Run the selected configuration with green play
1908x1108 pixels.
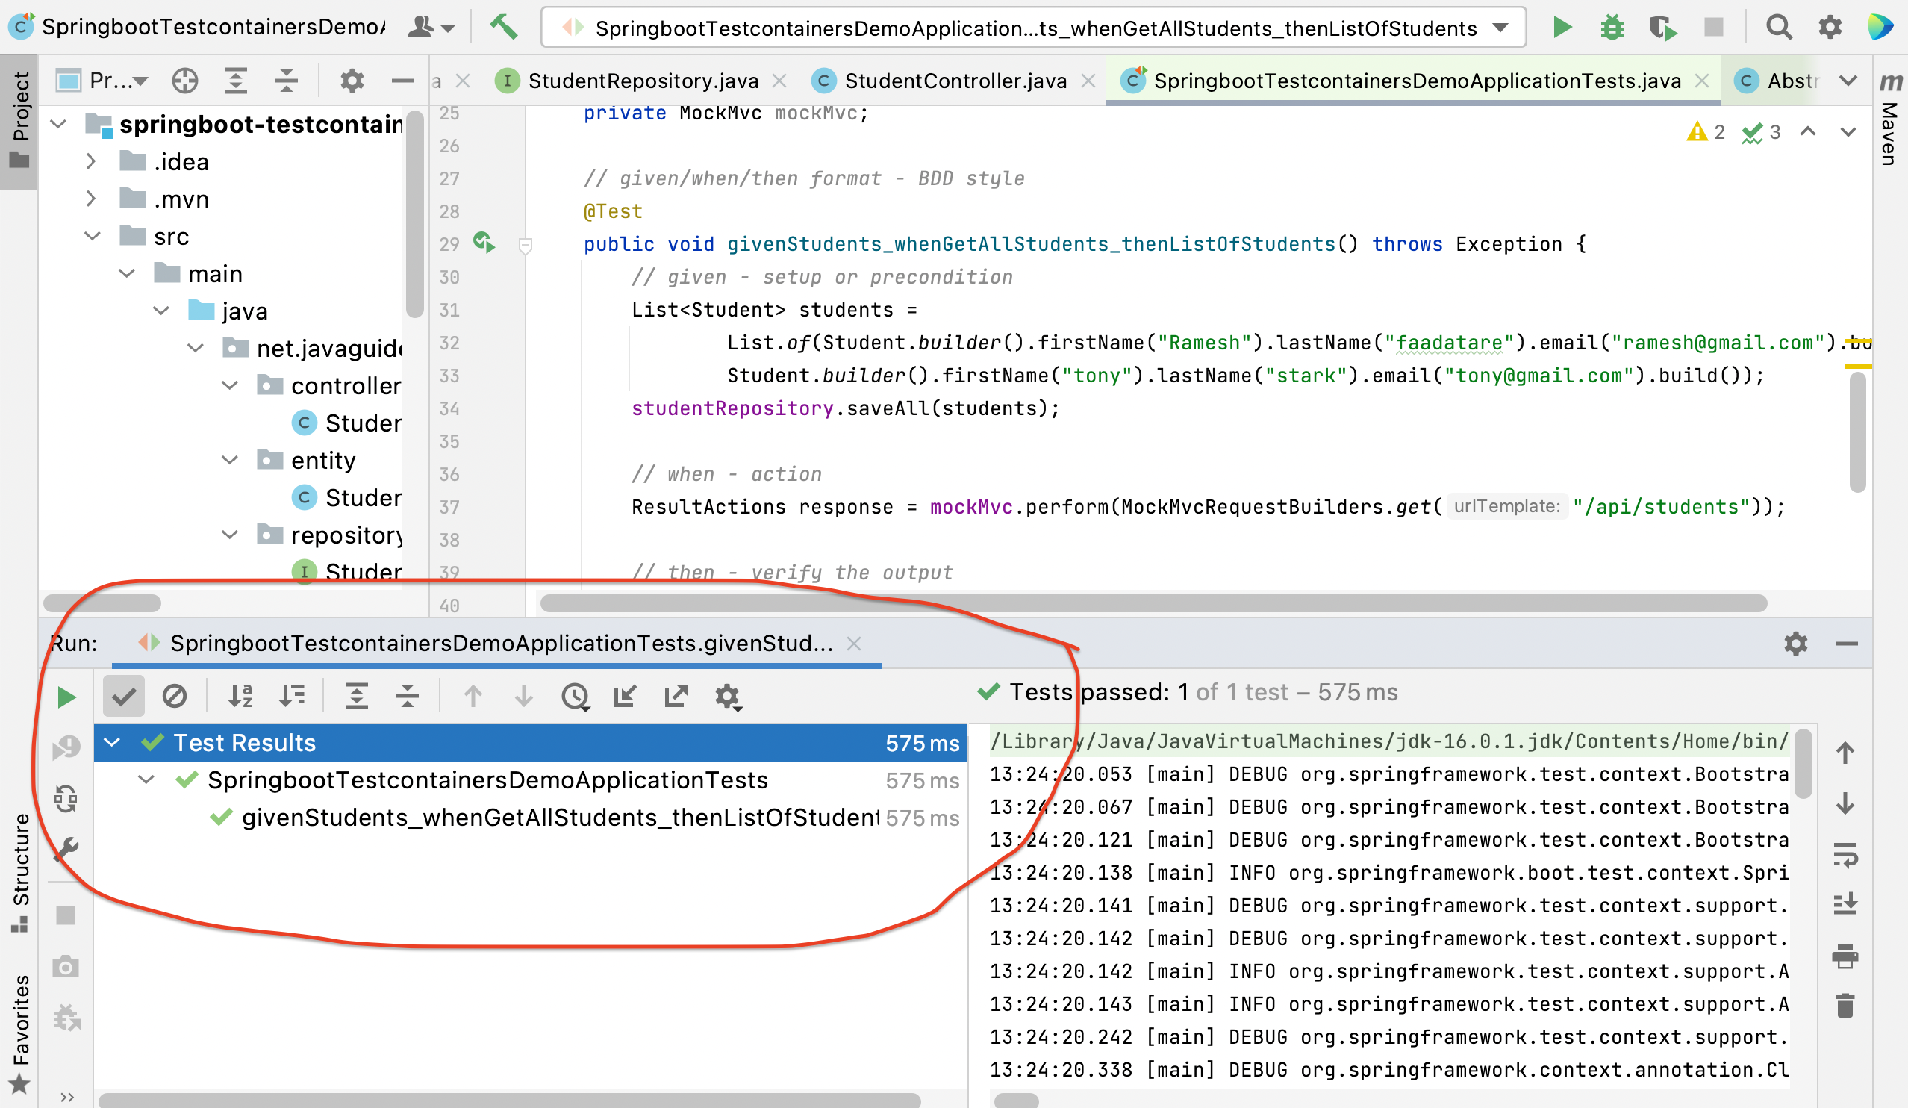click(1561, 28)
